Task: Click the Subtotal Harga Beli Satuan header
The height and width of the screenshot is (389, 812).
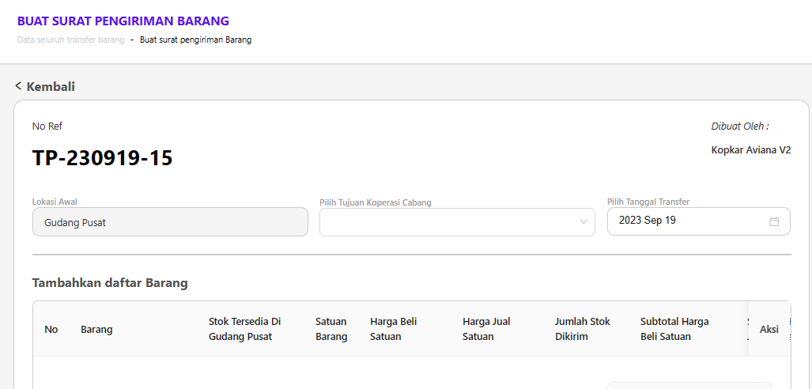Action: coord(674,329)
